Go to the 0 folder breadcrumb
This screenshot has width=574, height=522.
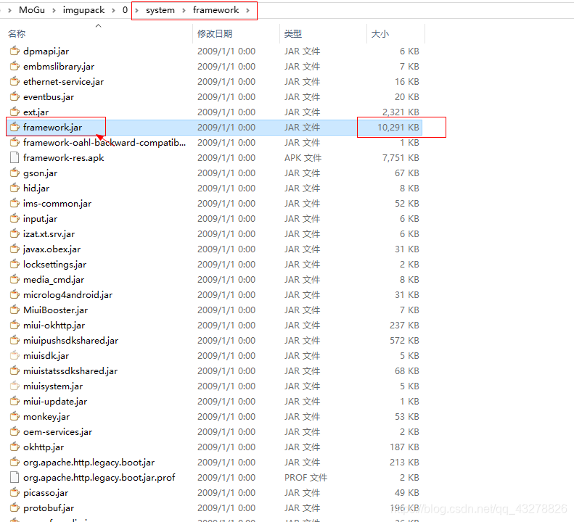[125, 10]
